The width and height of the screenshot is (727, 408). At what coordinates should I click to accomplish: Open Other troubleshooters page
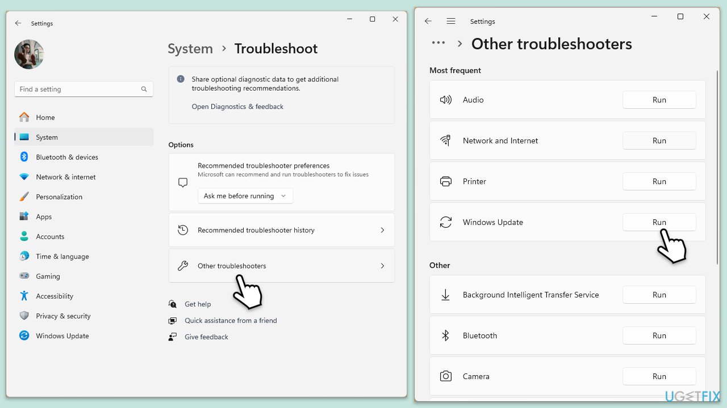pyautogui.click(x=281, y=266)
